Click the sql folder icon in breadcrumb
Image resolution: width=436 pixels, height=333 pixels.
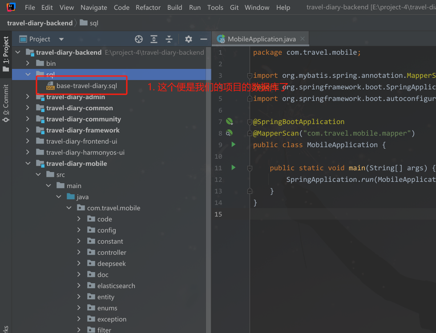84,23
